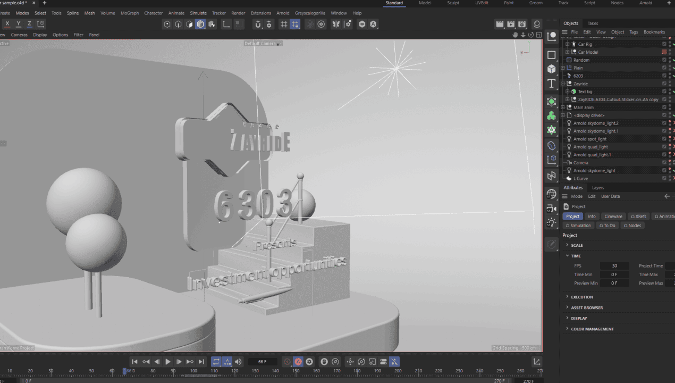Toggle the X axis lock

point(7,24)
